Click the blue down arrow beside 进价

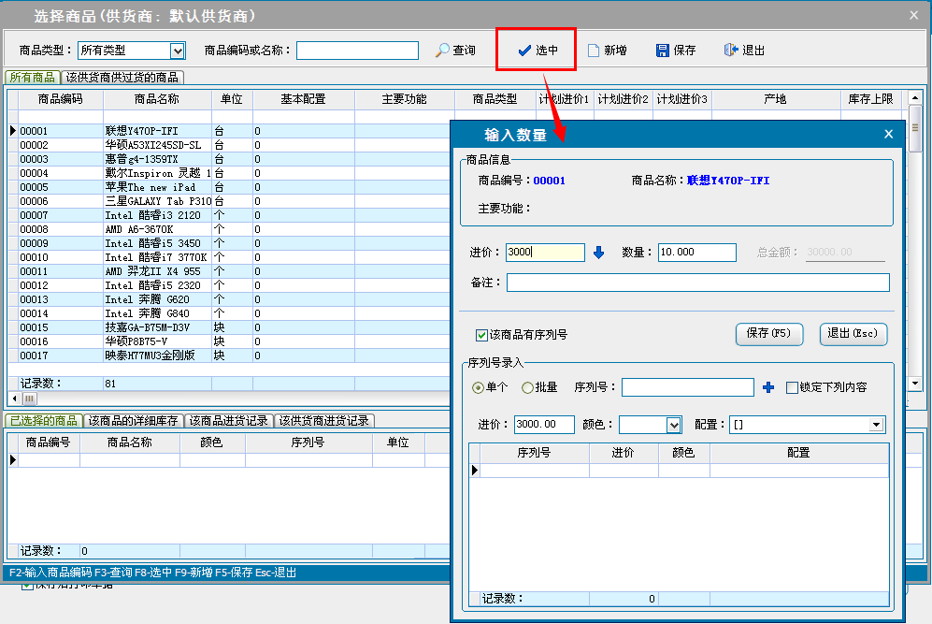point(599,253)
